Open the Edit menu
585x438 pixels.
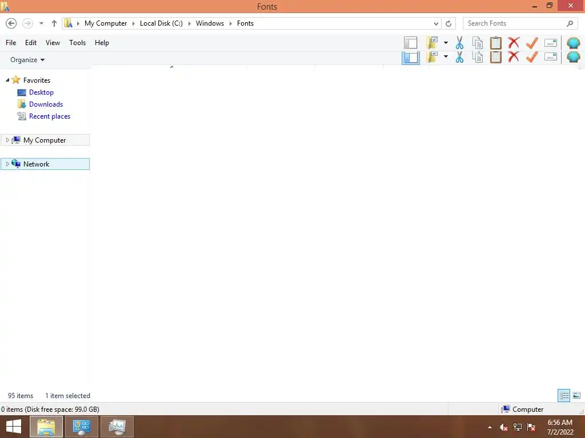coord(31,43)
